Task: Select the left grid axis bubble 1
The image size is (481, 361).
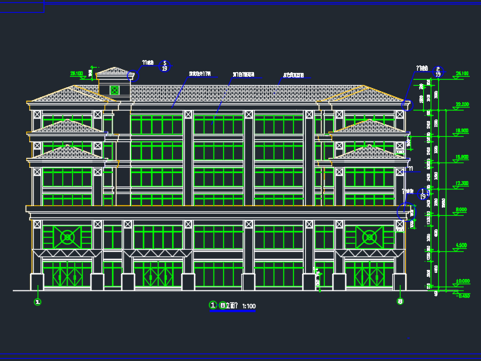Action: 37,302
